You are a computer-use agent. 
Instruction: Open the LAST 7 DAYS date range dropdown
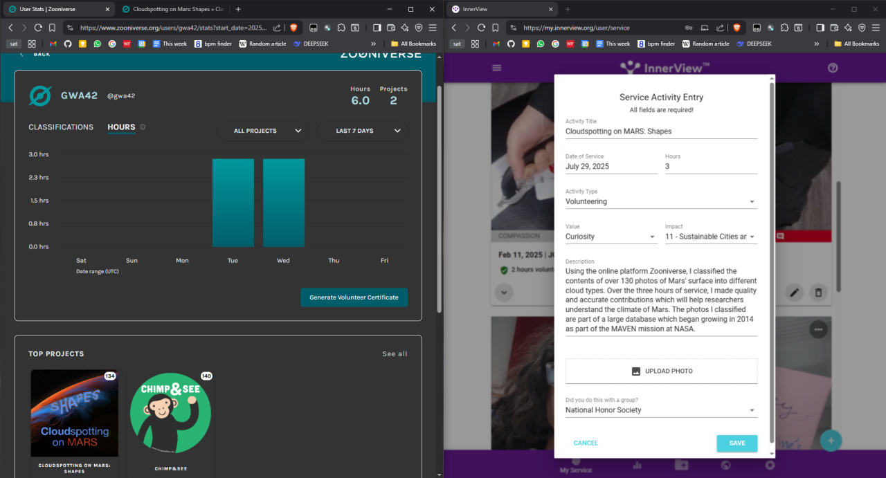363,131
